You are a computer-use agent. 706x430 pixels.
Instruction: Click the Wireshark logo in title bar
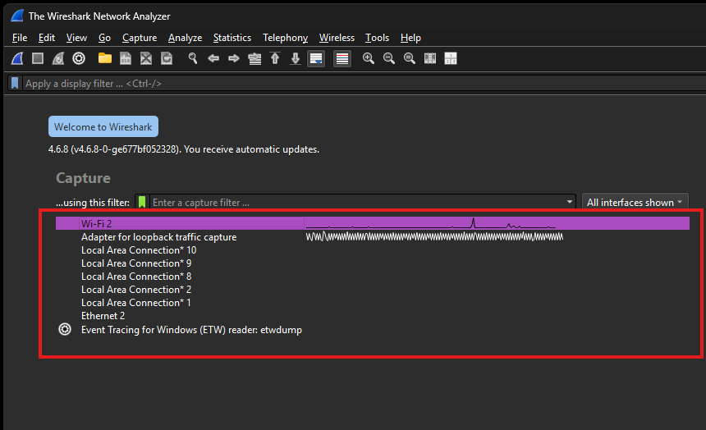(17, 16)
